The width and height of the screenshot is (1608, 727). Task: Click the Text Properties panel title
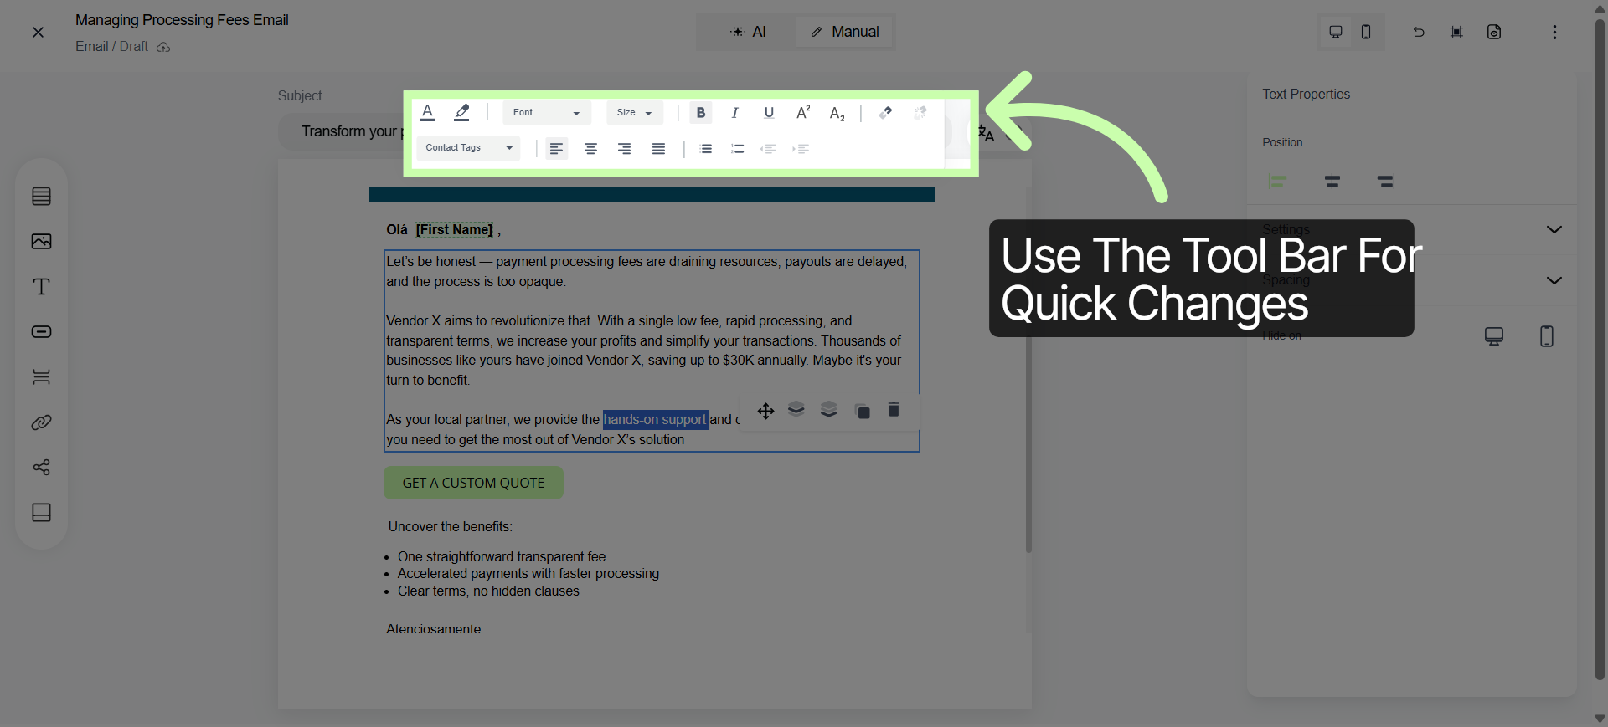[1306, 95]
